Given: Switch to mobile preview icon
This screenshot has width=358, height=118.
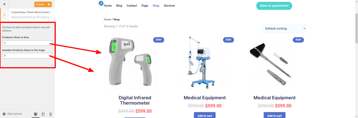Looking at the screenshot, I should 50,114.
